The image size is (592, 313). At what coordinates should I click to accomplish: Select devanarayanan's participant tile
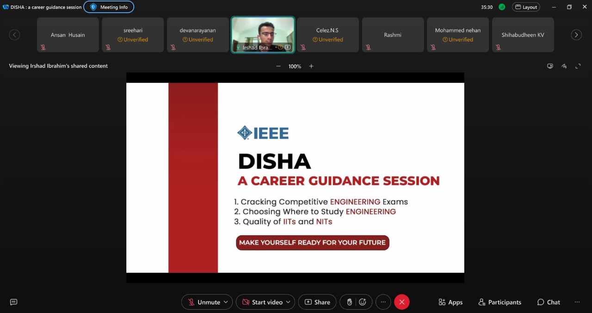[198, 35]
